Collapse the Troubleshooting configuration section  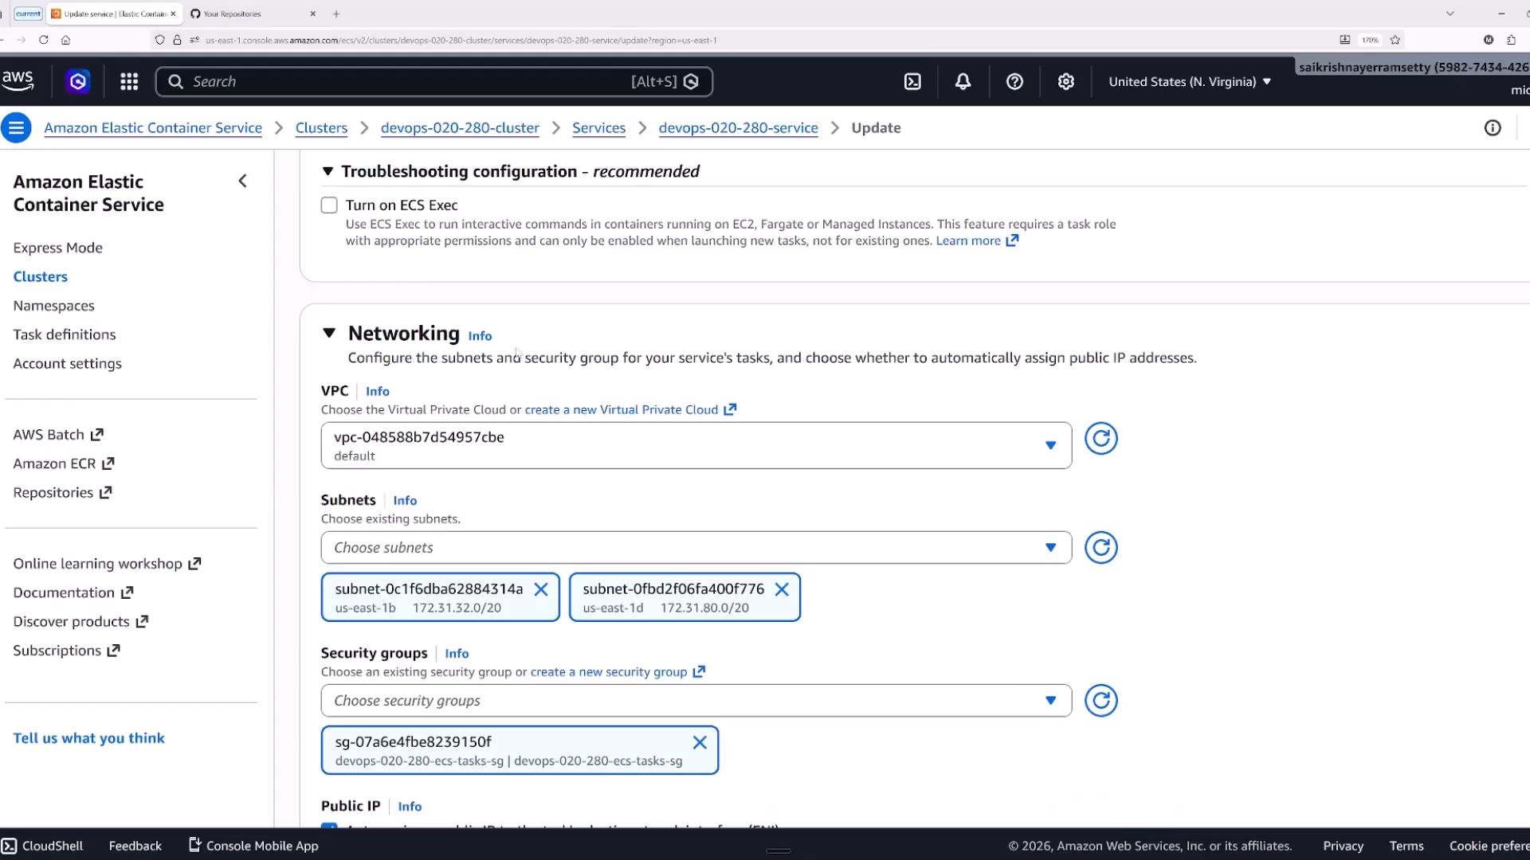[327, 171]
